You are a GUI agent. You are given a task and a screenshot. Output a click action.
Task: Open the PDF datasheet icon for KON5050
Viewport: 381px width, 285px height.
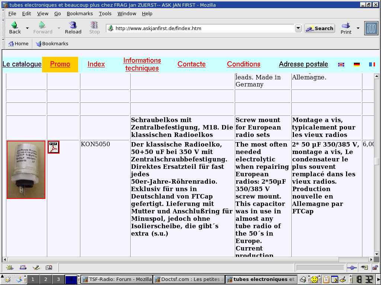tap(54, 147)
